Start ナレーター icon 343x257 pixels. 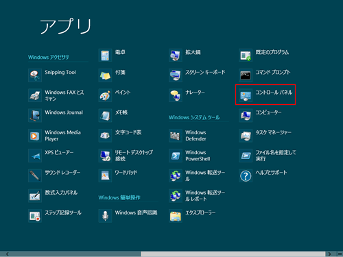click(x=176, y=95)
